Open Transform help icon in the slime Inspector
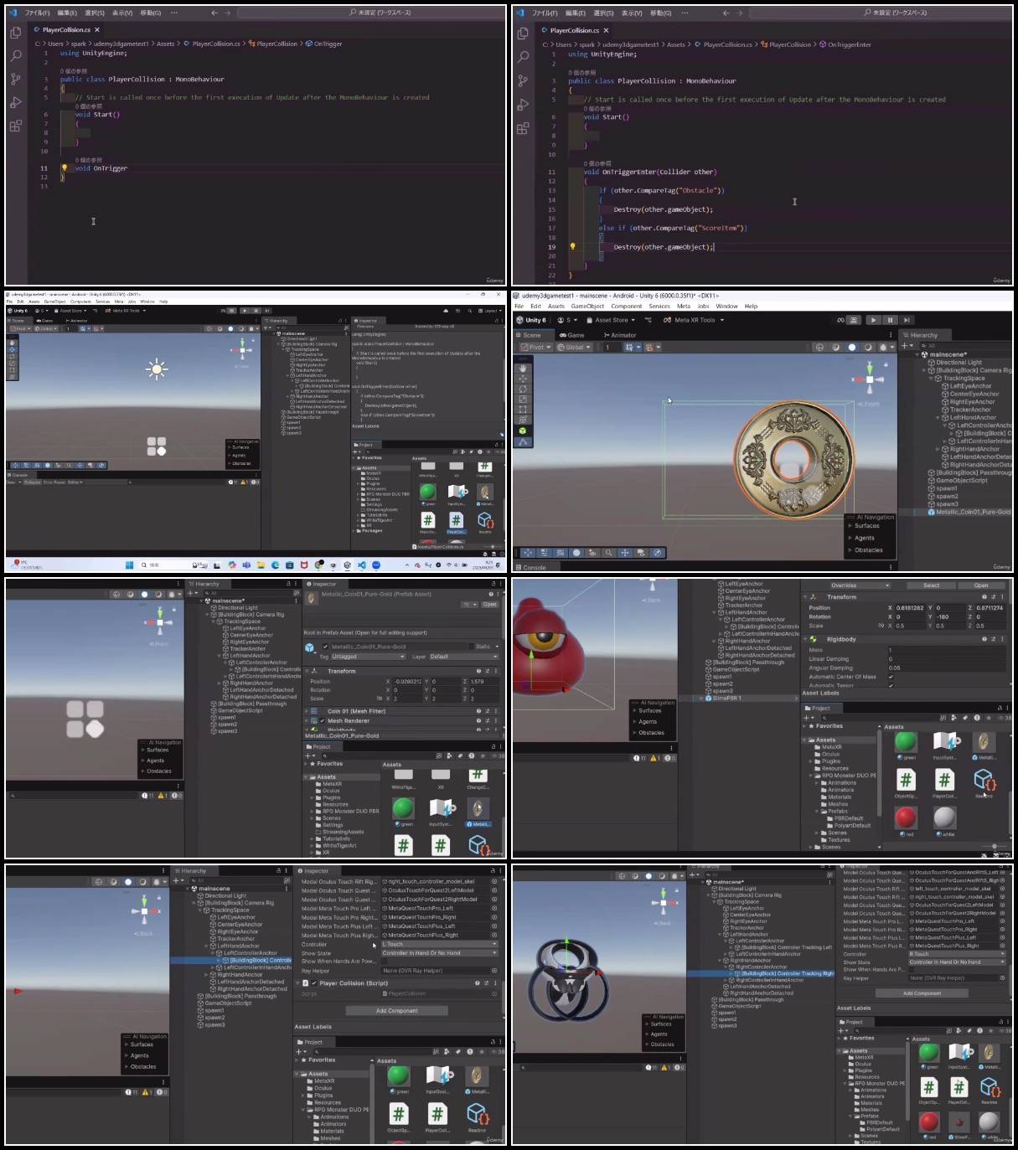 tap(984, 597)
